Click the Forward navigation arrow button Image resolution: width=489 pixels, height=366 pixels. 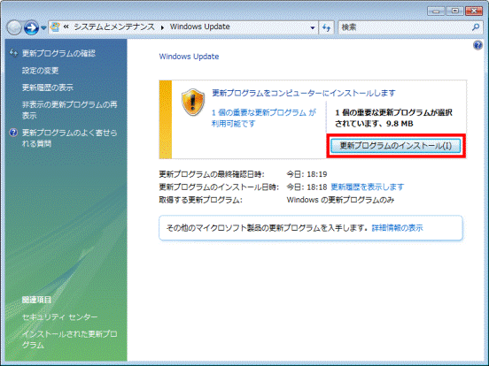[31, 27]
